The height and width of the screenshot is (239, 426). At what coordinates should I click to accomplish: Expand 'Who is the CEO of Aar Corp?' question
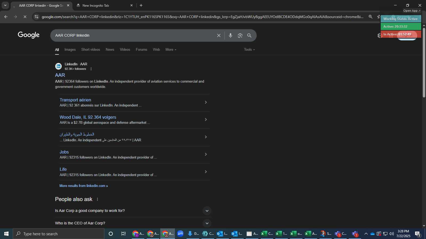[207, 223]
